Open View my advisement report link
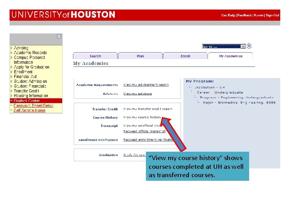 click(x=146, y=85)
